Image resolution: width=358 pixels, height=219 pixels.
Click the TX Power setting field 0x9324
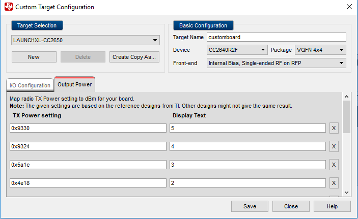click(x=88, y=146)
